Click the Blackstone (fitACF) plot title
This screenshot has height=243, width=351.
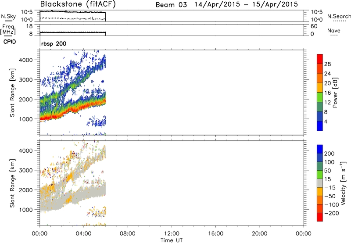(x=78, y=4)
